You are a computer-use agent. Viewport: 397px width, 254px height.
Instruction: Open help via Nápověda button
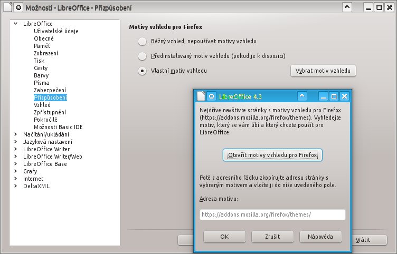point(320,237)
